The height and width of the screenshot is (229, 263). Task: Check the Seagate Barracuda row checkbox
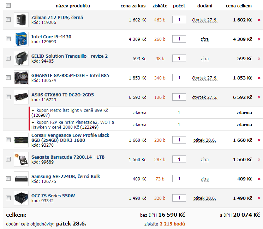coord(8,159)
